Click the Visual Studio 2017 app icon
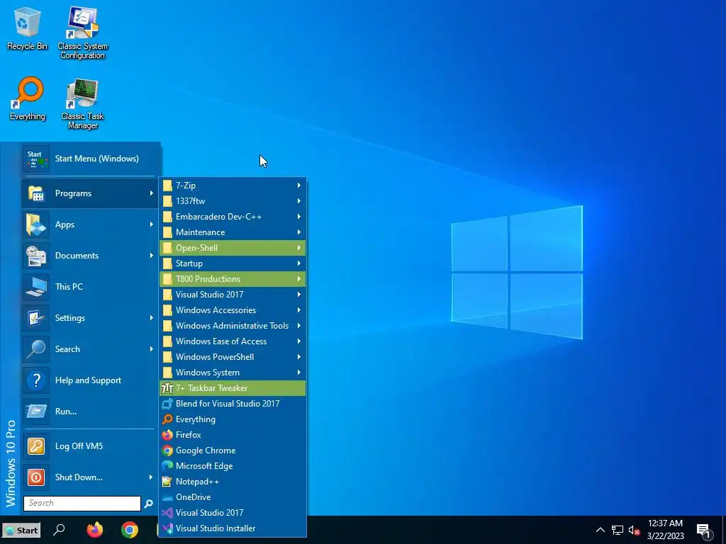 click(167, 513)
